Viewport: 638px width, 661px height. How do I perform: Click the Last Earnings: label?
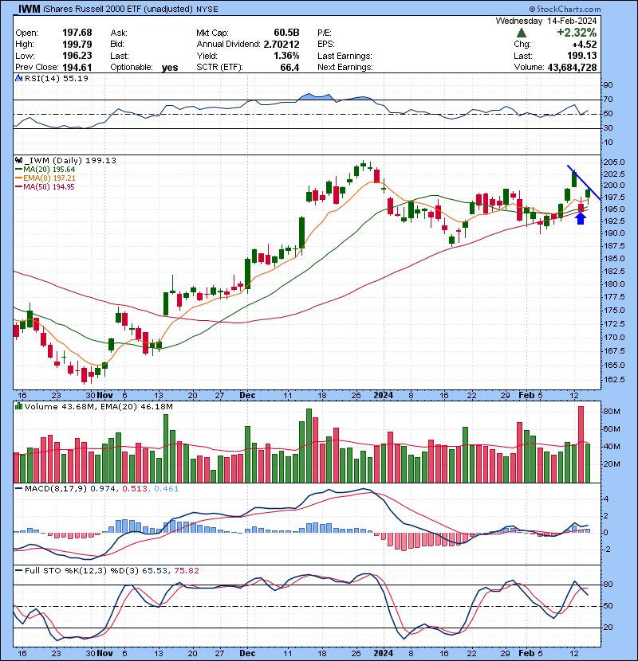pyautogui.click(x=345, y=56)
